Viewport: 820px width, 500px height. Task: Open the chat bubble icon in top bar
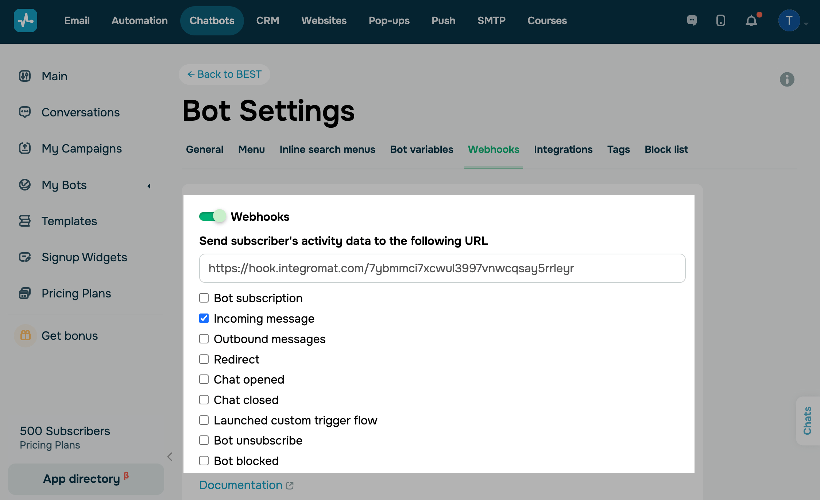(692, 20)
